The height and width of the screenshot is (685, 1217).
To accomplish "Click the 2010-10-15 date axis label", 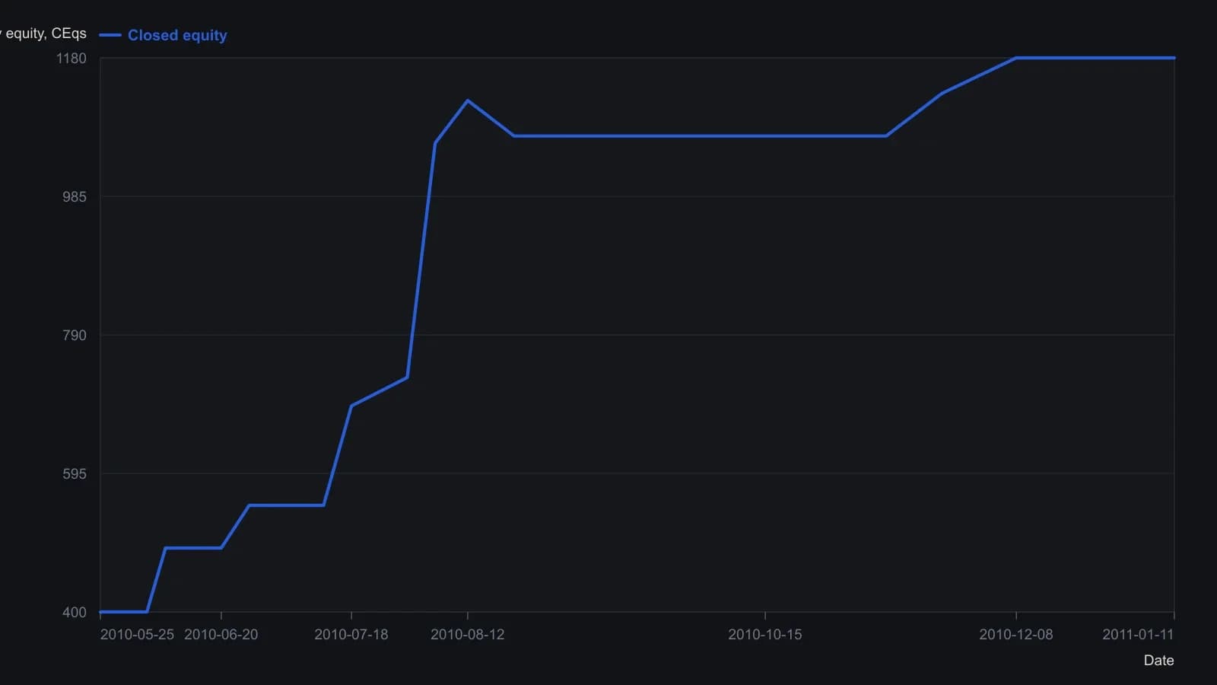I will click(765, 635).
